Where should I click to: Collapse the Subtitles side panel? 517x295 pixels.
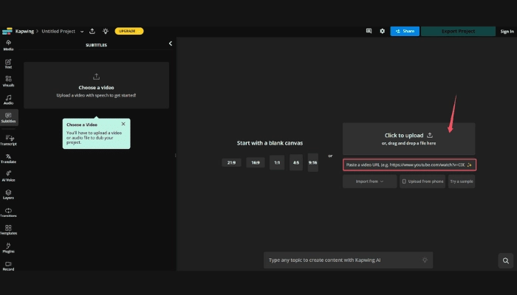(x=171, y=44)
